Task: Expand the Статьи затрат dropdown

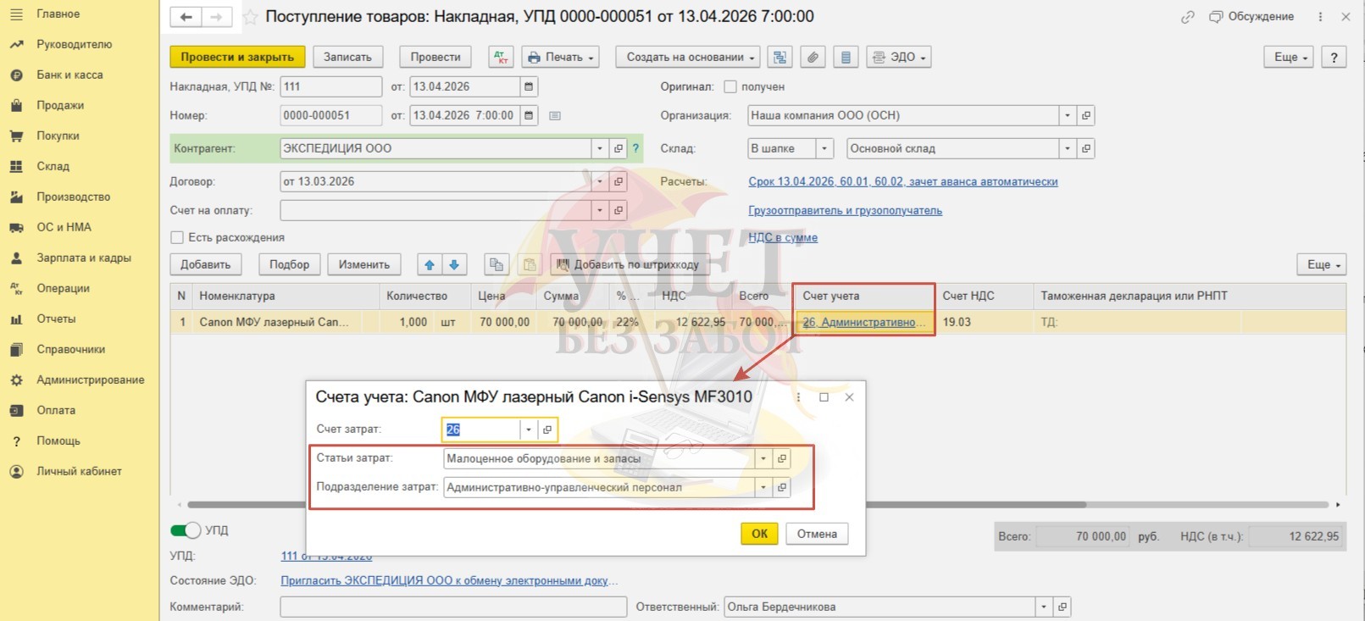Action: tap(763, 458)
